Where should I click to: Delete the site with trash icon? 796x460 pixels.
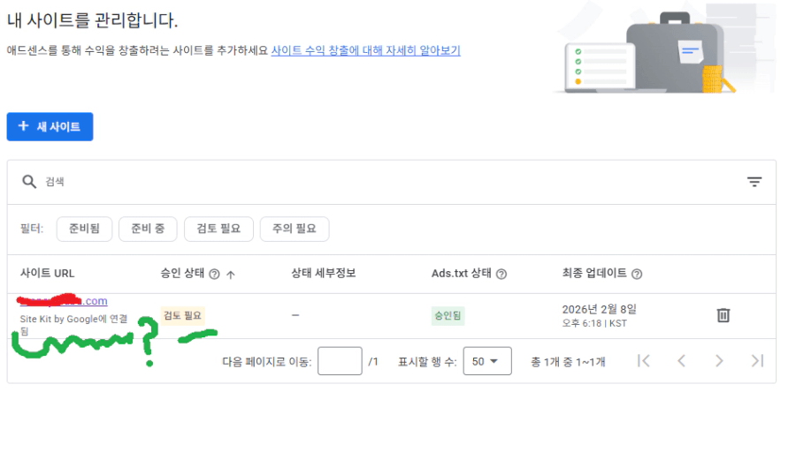point(723,315)
